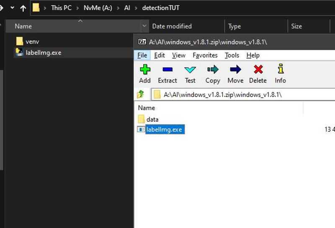Open the View menu in 7-Zip
Image resolution: width=335 pixels, height=228 pixels.
click(x=179, y=55)
